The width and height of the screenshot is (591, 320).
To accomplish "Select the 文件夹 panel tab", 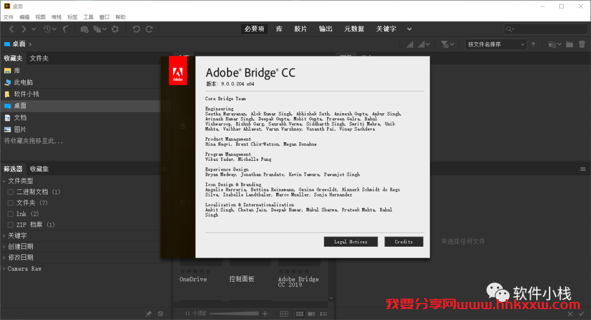I will [39, 59].
